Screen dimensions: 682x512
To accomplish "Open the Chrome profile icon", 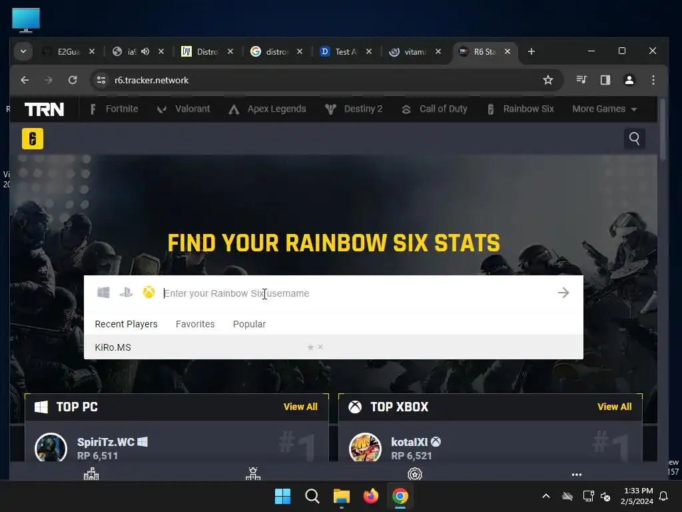I will click(x=629, y=80).
